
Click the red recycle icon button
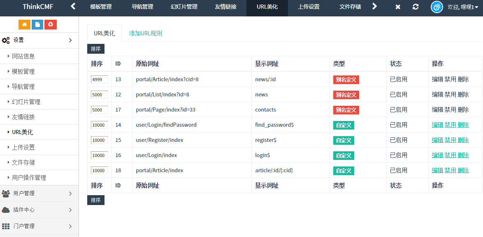[x=51, y=25]
